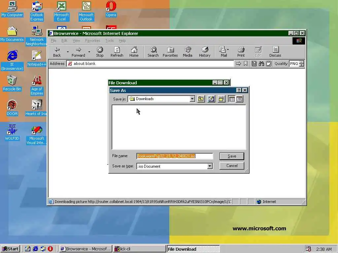This screenshot has width=338, height=253.
Task: Select the Microsoft Excel desktop shortcut
Action: (61, 12)
